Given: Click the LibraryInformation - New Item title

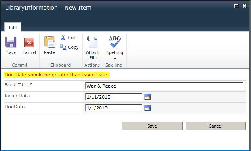Looking at the screenshot, I should click(48, 8).
